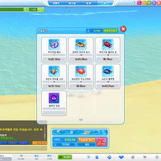Click the 1m15.11cm size label

pos(54,86)
